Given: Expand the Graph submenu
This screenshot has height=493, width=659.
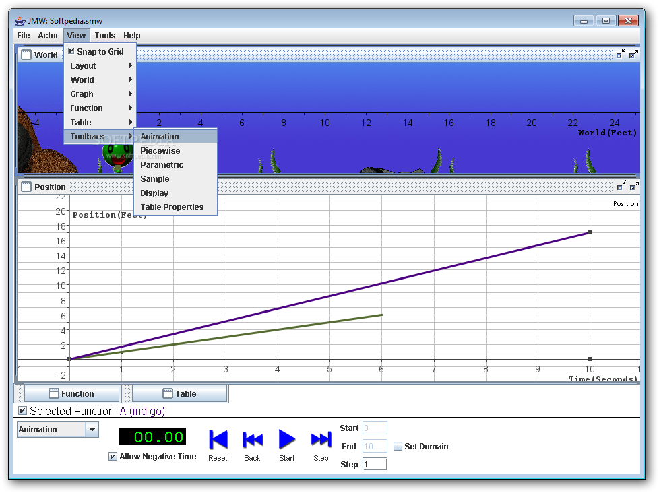Looking at the screenshot, I should 100,94.
